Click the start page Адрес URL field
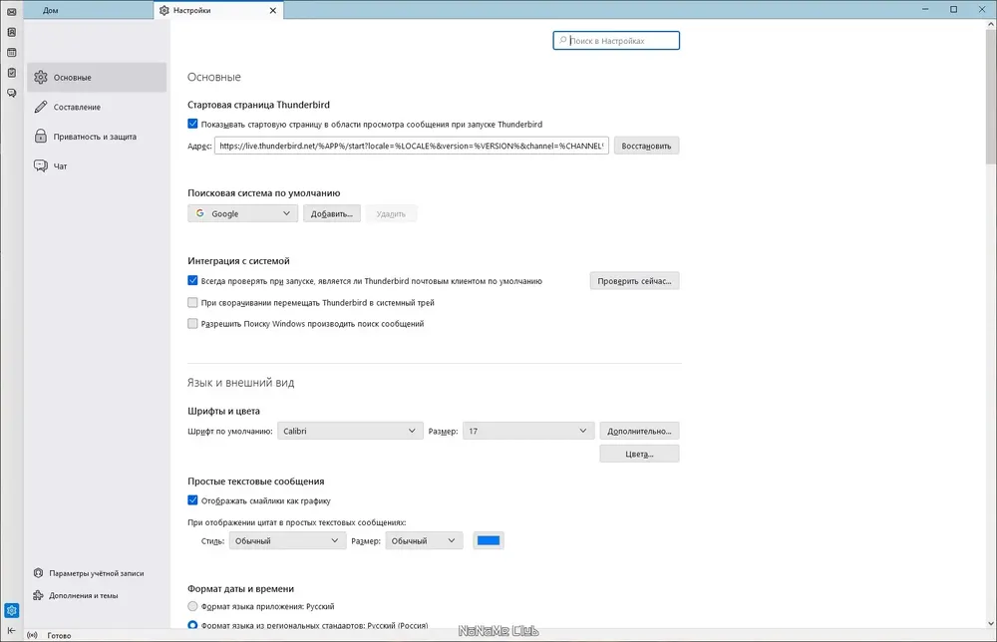The image size is (997, 642). (x=412, y=146)
